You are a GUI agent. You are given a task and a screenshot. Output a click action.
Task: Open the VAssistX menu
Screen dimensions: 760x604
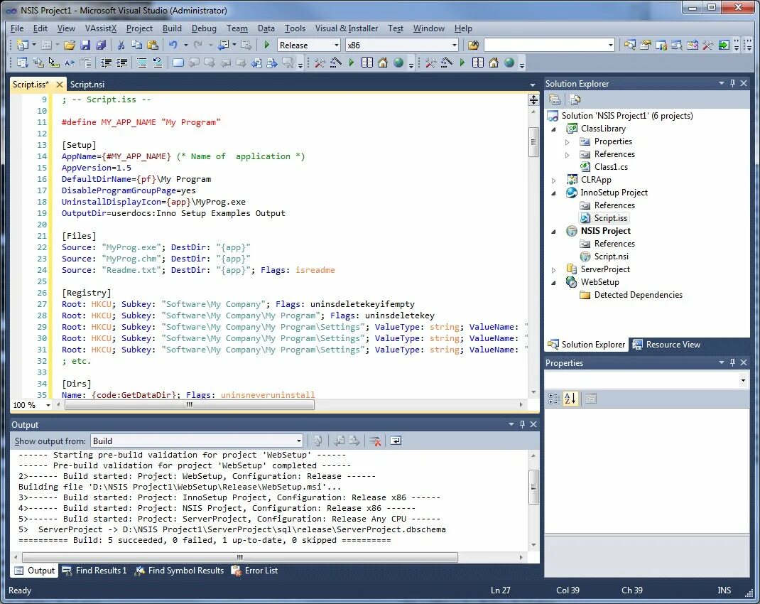click(101, 28)
